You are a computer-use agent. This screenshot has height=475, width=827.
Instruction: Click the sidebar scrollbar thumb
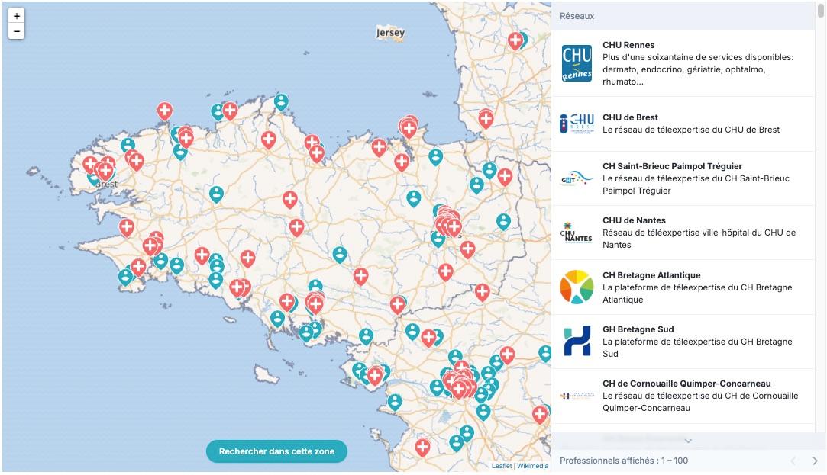821,9
